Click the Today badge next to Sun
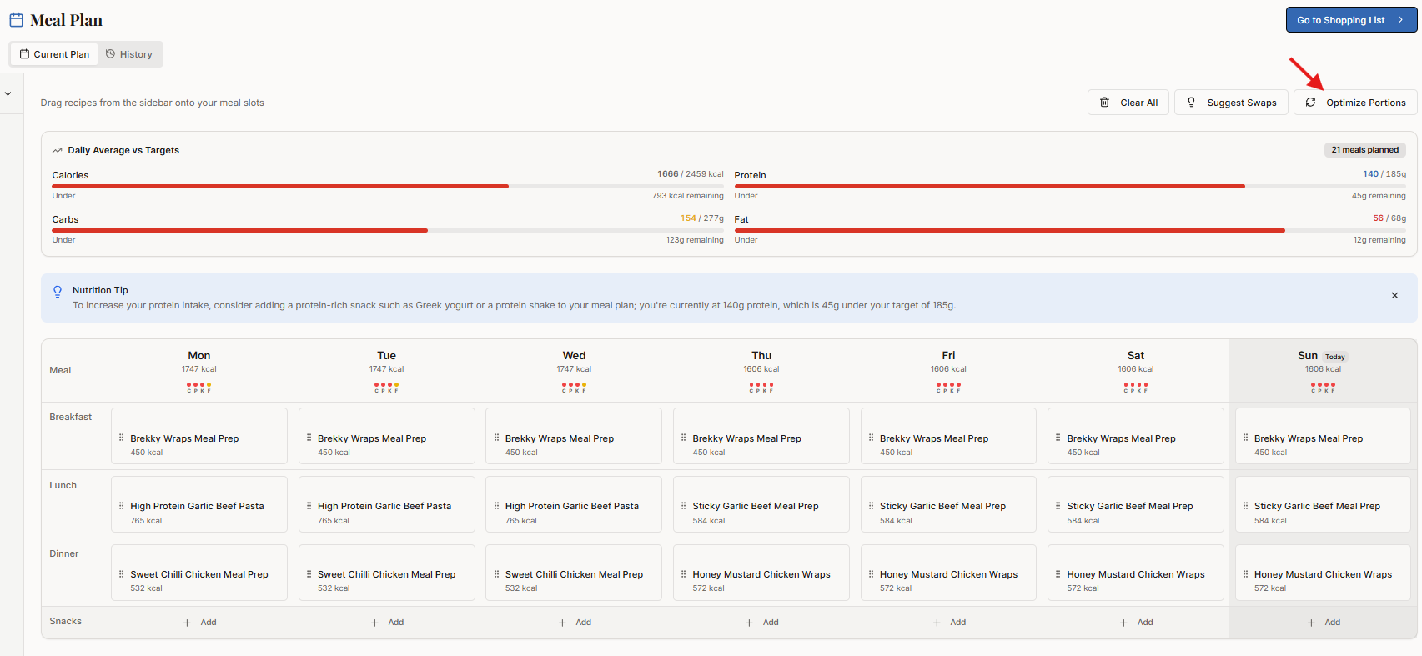Screen dimensions: 1422x656 [x=1334, y=357]
